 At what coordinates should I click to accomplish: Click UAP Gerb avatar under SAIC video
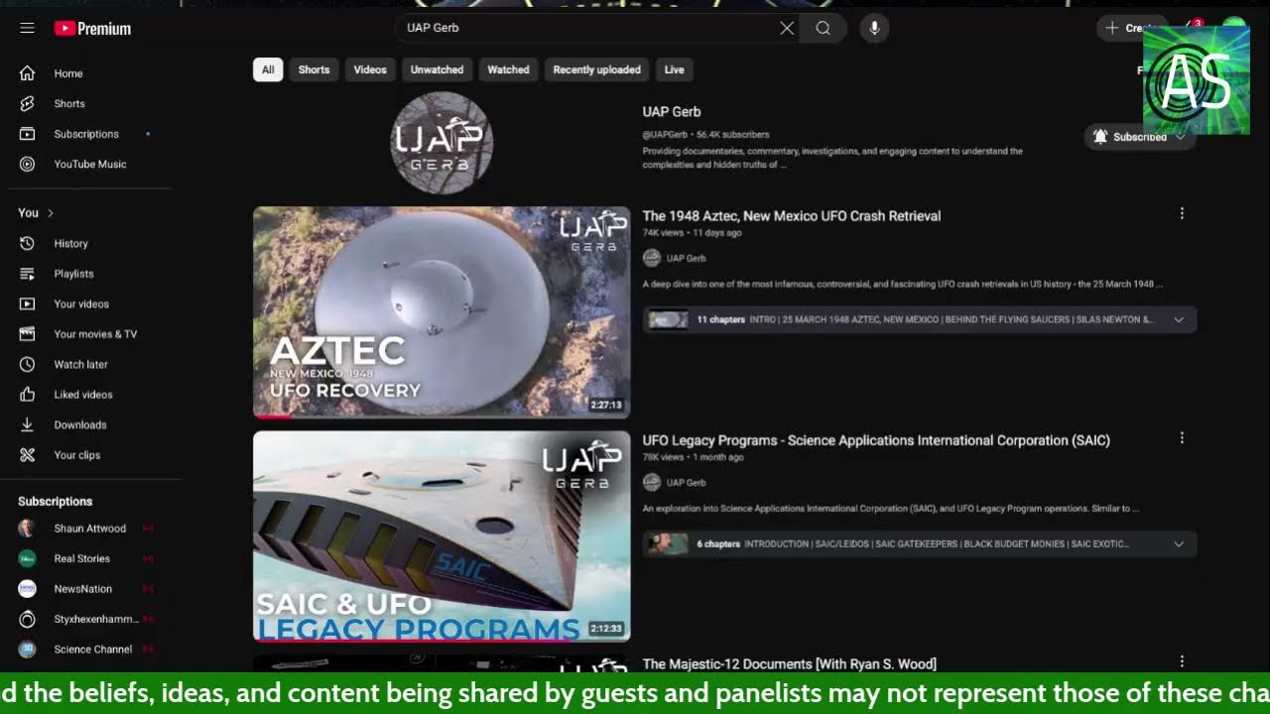(x=652, y=482)
